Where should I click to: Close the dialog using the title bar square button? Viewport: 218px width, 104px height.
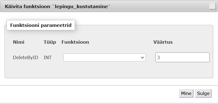tap(213, 6)
